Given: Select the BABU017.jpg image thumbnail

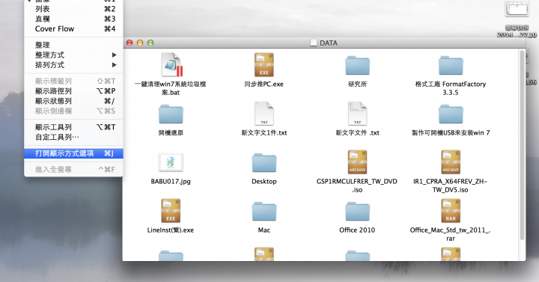Looking at the screenshot, I should click(171, 162).
